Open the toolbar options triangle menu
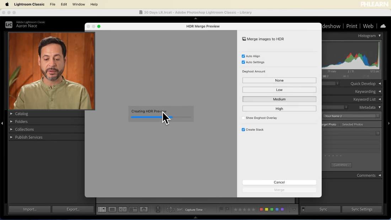391x220 pixels. click(294, 209)
